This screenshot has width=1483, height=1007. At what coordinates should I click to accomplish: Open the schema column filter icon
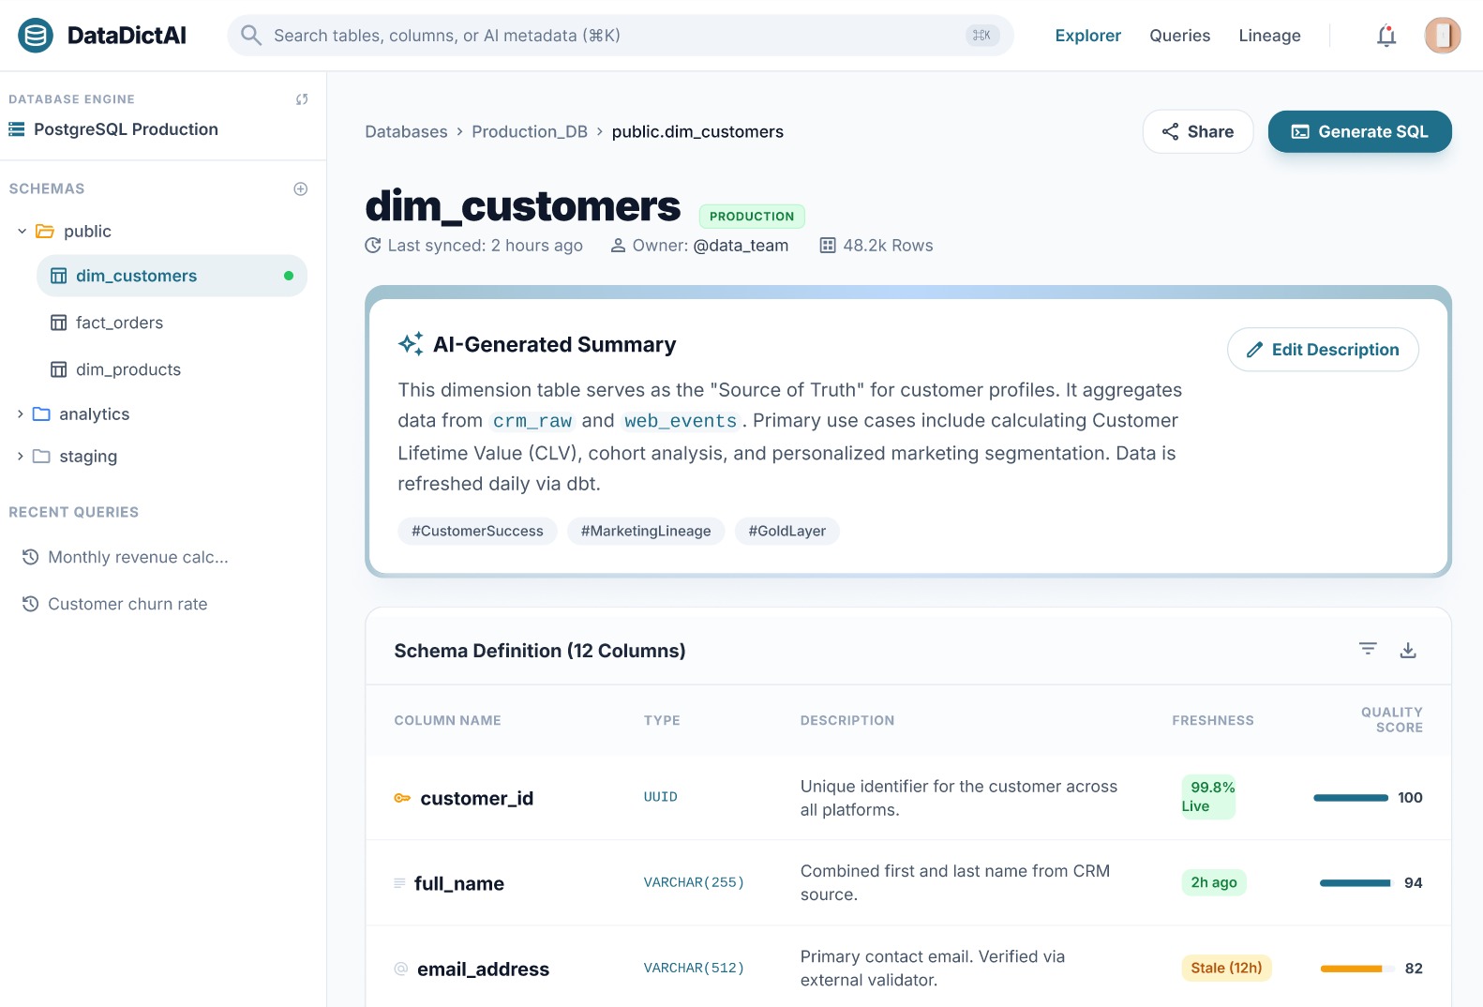pos(1368,649)
